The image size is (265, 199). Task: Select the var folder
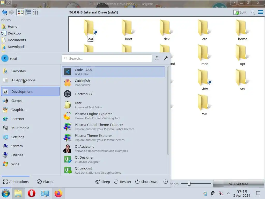click(204, 105)
